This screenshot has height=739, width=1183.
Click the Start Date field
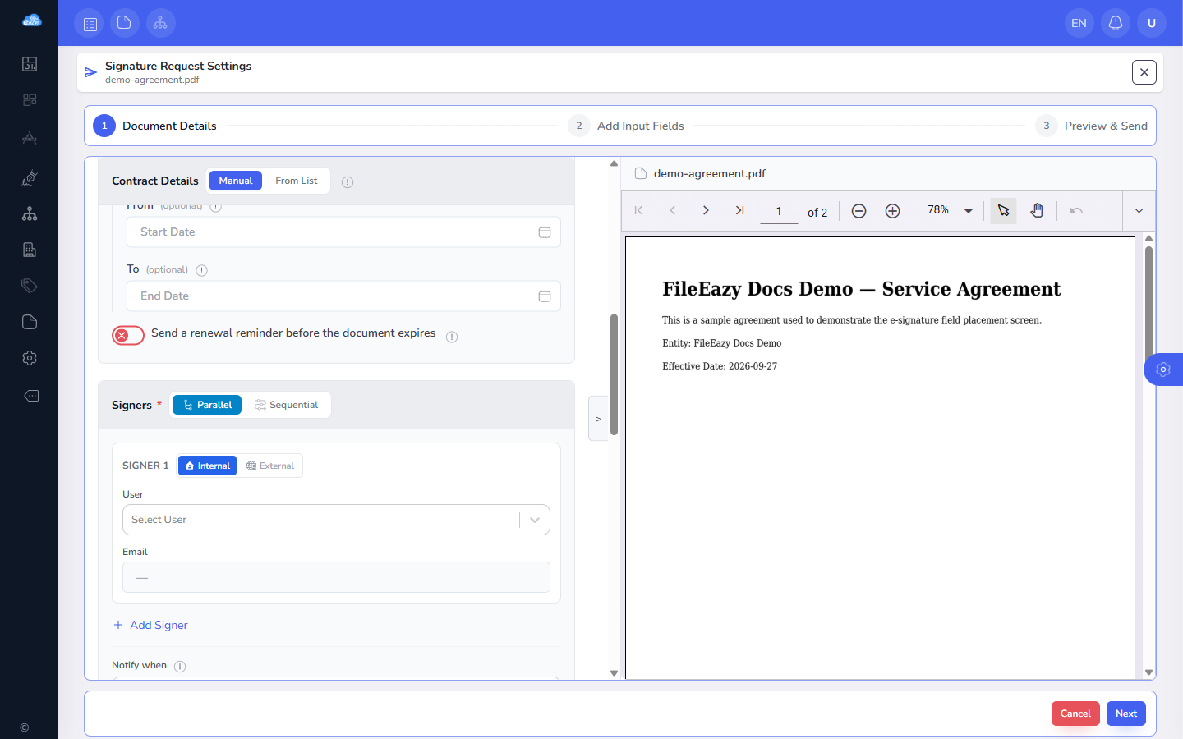(343, 232)
